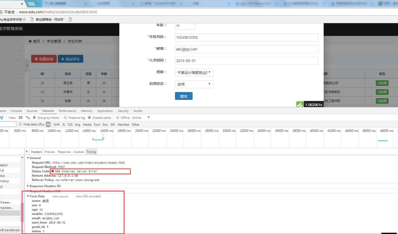Image resolution: width=398 pixels, height=234 pixels.
Task: Click the home icon in breadcrumb
Action: [30, 41]
